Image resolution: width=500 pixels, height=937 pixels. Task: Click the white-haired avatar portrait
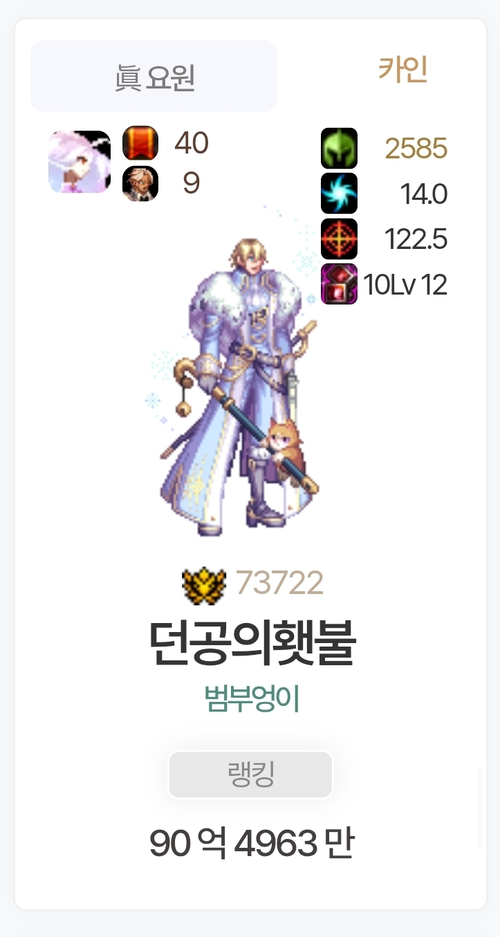[x=80, y=162]
